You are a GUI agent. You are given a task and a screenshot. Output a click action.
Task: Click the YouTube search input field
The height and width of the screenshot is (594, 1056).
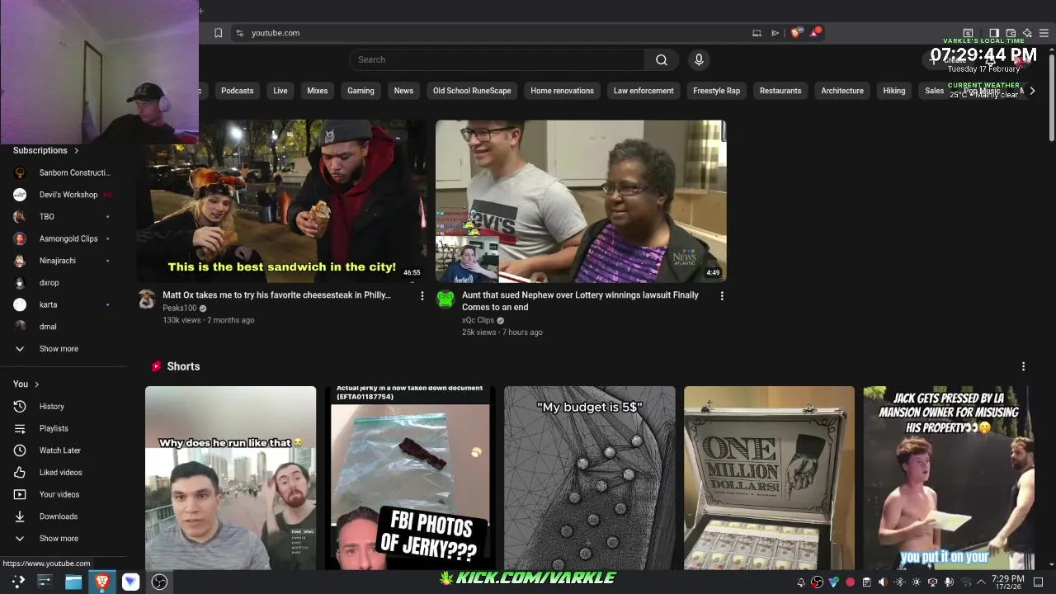[x=497, y=59]
